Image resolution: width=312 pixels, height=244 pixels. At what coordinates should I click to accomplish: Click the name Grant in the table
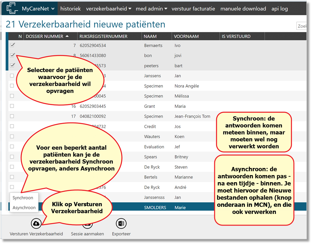[x=150, y=106]
